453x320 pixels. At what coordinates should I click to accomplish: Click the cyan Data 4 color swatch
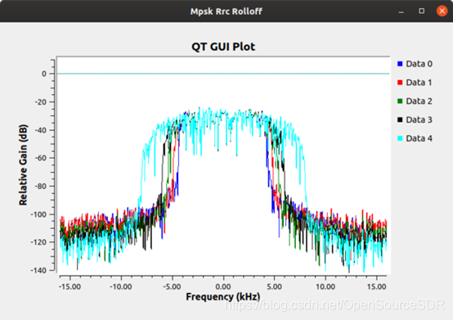[x=400, y=138]
